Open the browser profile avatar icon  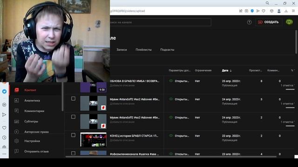[x=279, y=11]
